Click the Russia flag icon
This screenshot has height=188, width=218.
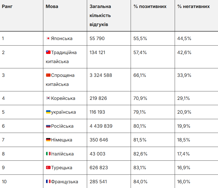48,126
